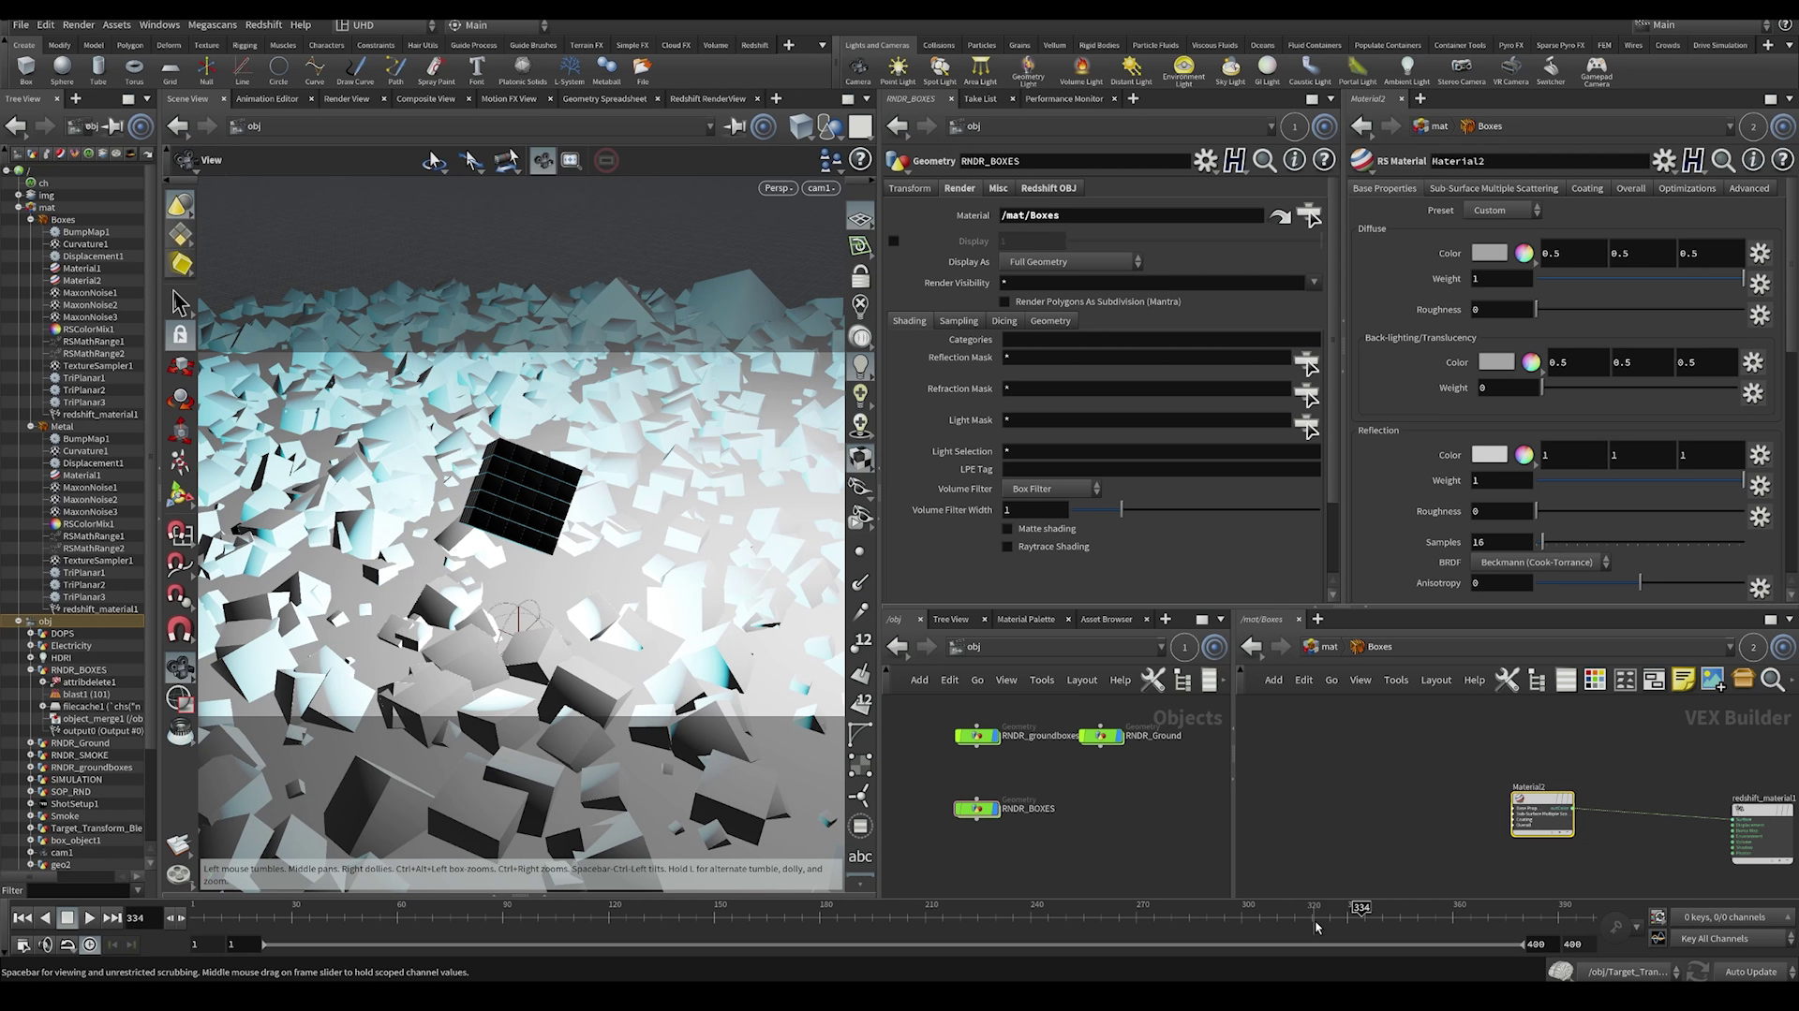The image size is (1799, 1011).
Task: Toggle Render Polygons As Subdivision checkbox
Action: [x=1004, y=301]
